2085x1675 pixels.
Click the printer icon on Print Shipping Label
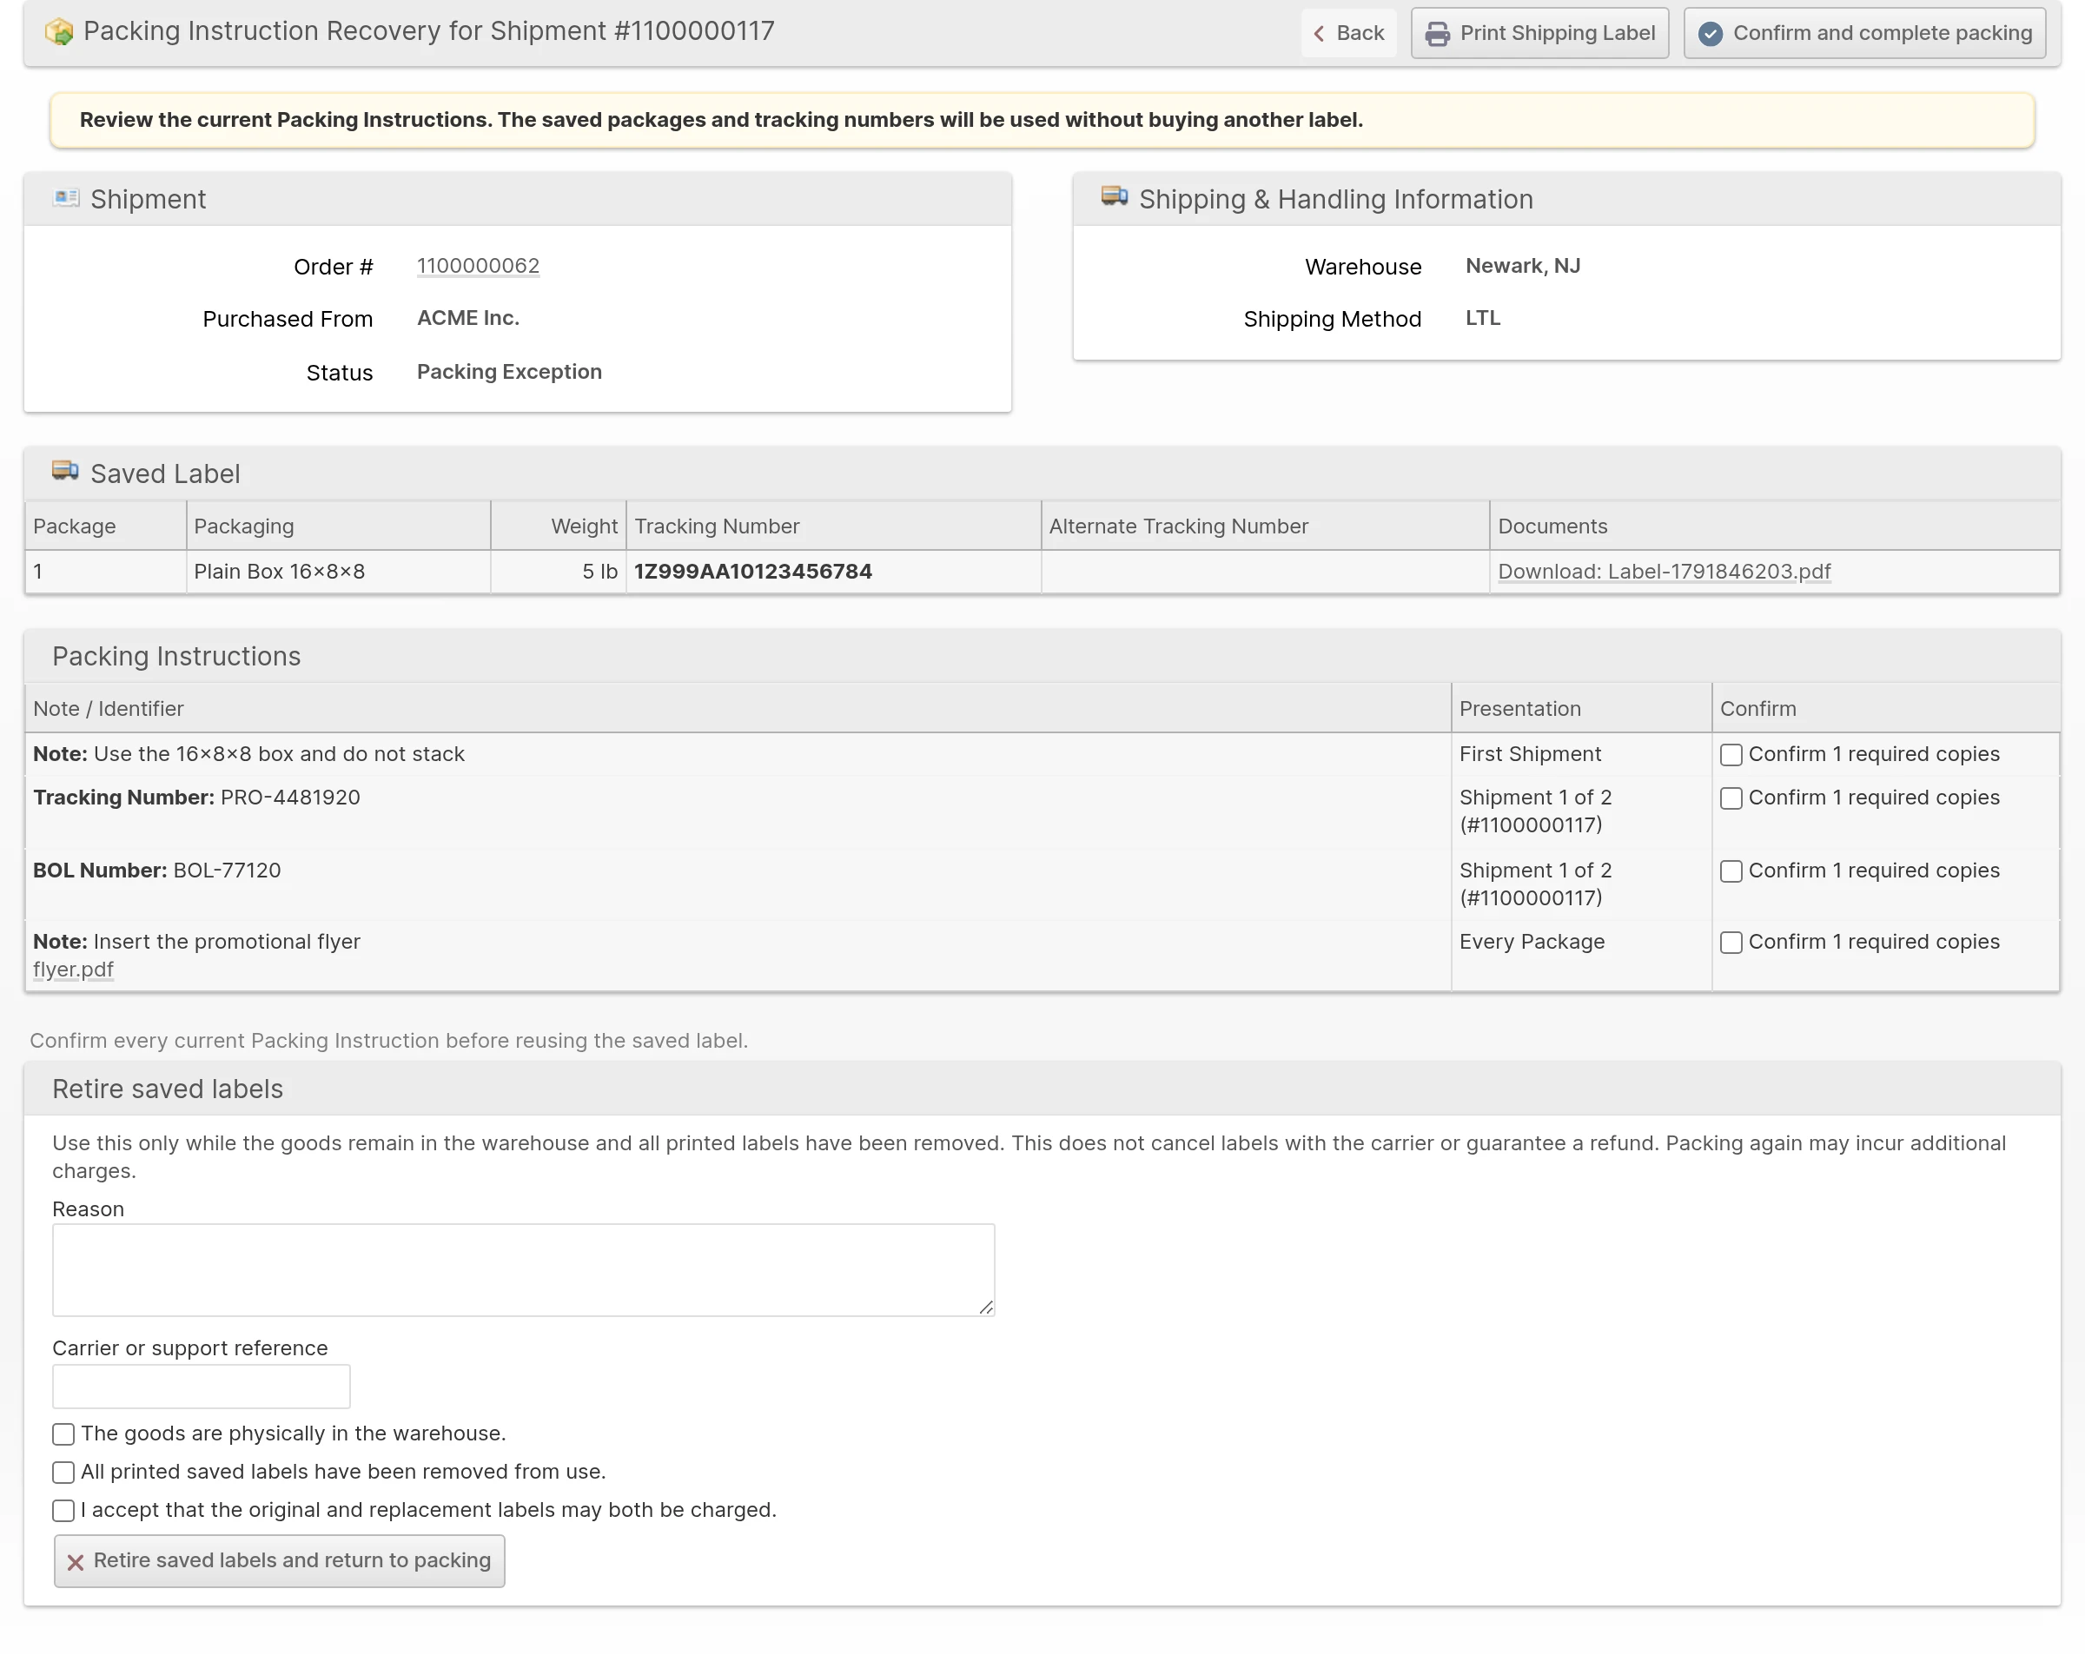1438,34
